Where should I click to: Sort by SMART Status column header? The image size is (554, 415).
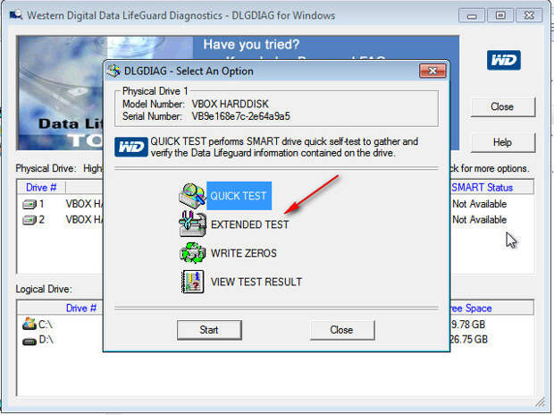tap(483, 187)
